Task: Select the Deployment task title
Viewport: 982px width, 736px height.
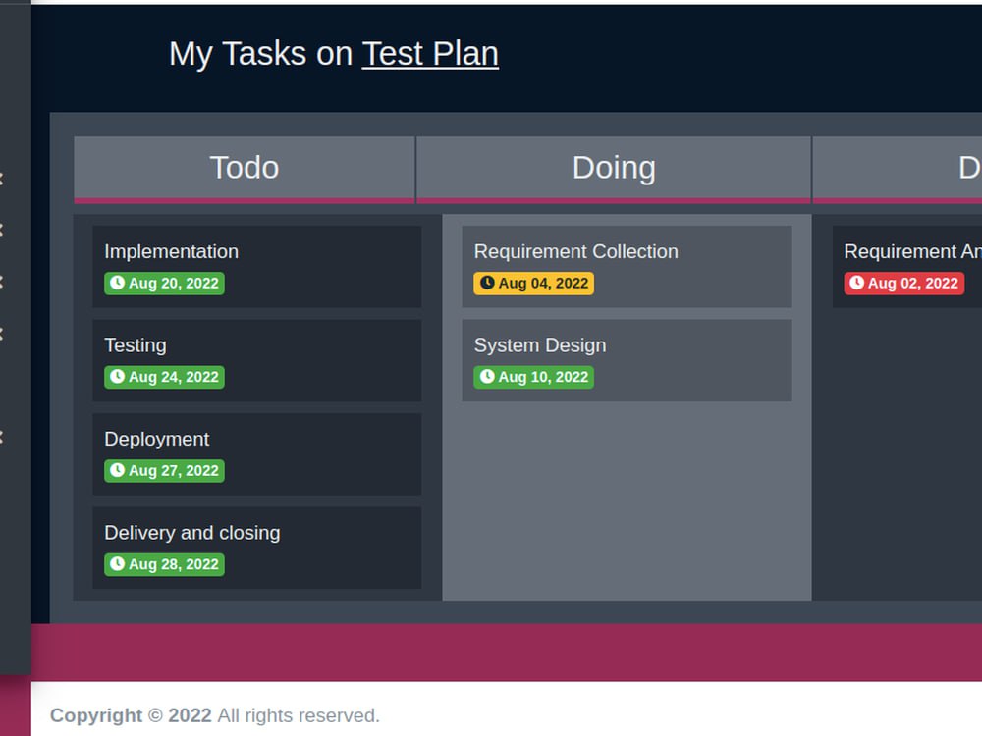Action: 157,440
